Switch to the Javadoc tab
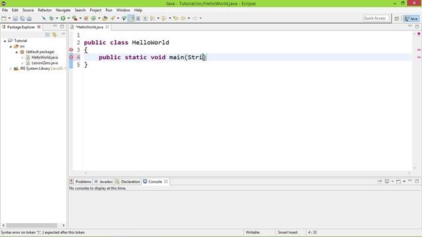The width and height of the screenshot is (422, 237). click(104, 182)
